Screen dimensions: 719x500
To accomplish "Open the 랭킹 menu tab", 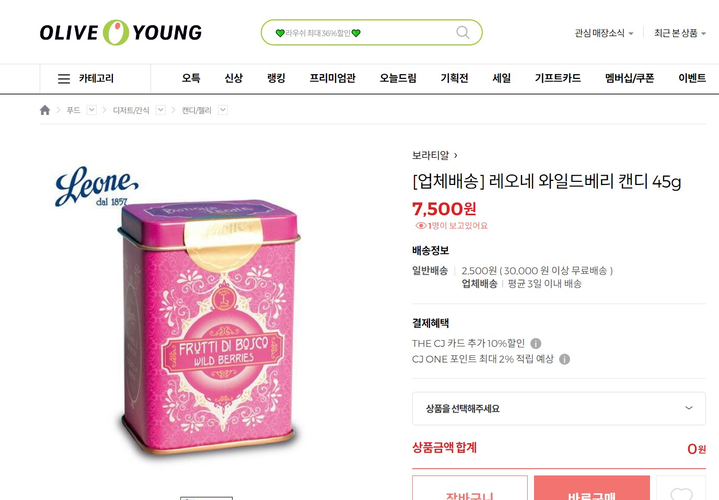I will click(276, 78).
